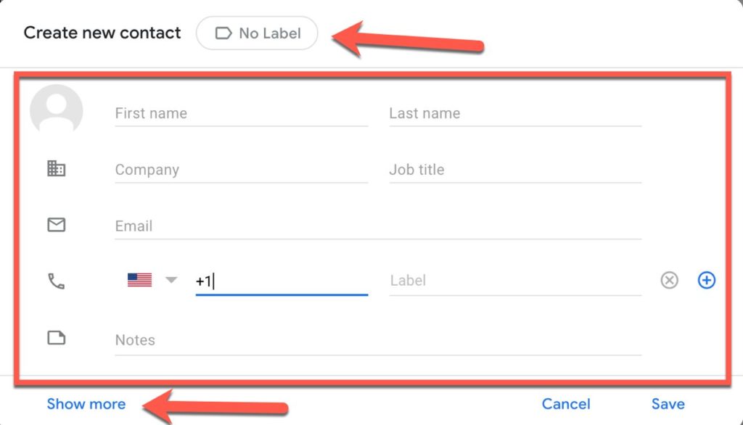
Task: Focus the First name field
Action: 241,114
